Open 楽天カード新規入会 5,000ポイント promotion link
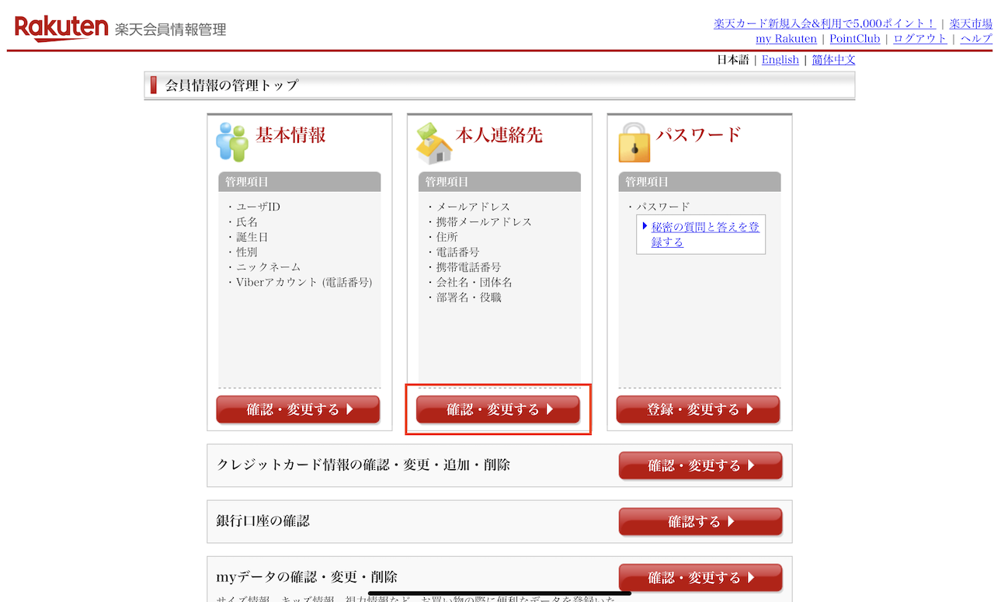Image resolution: width=994 pixels, height=602 pixels. tap(825, 24)
